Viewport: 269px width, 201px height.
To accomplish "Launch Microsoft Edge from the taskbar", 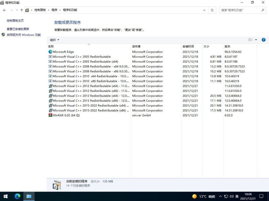I will (17, 196).
